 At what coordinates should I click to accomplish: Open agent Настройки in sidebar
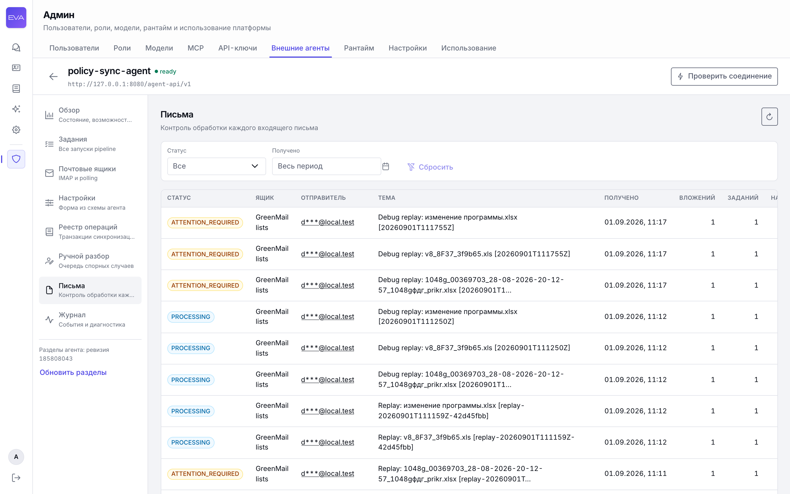pyautogui.click(x=90, y=203)
